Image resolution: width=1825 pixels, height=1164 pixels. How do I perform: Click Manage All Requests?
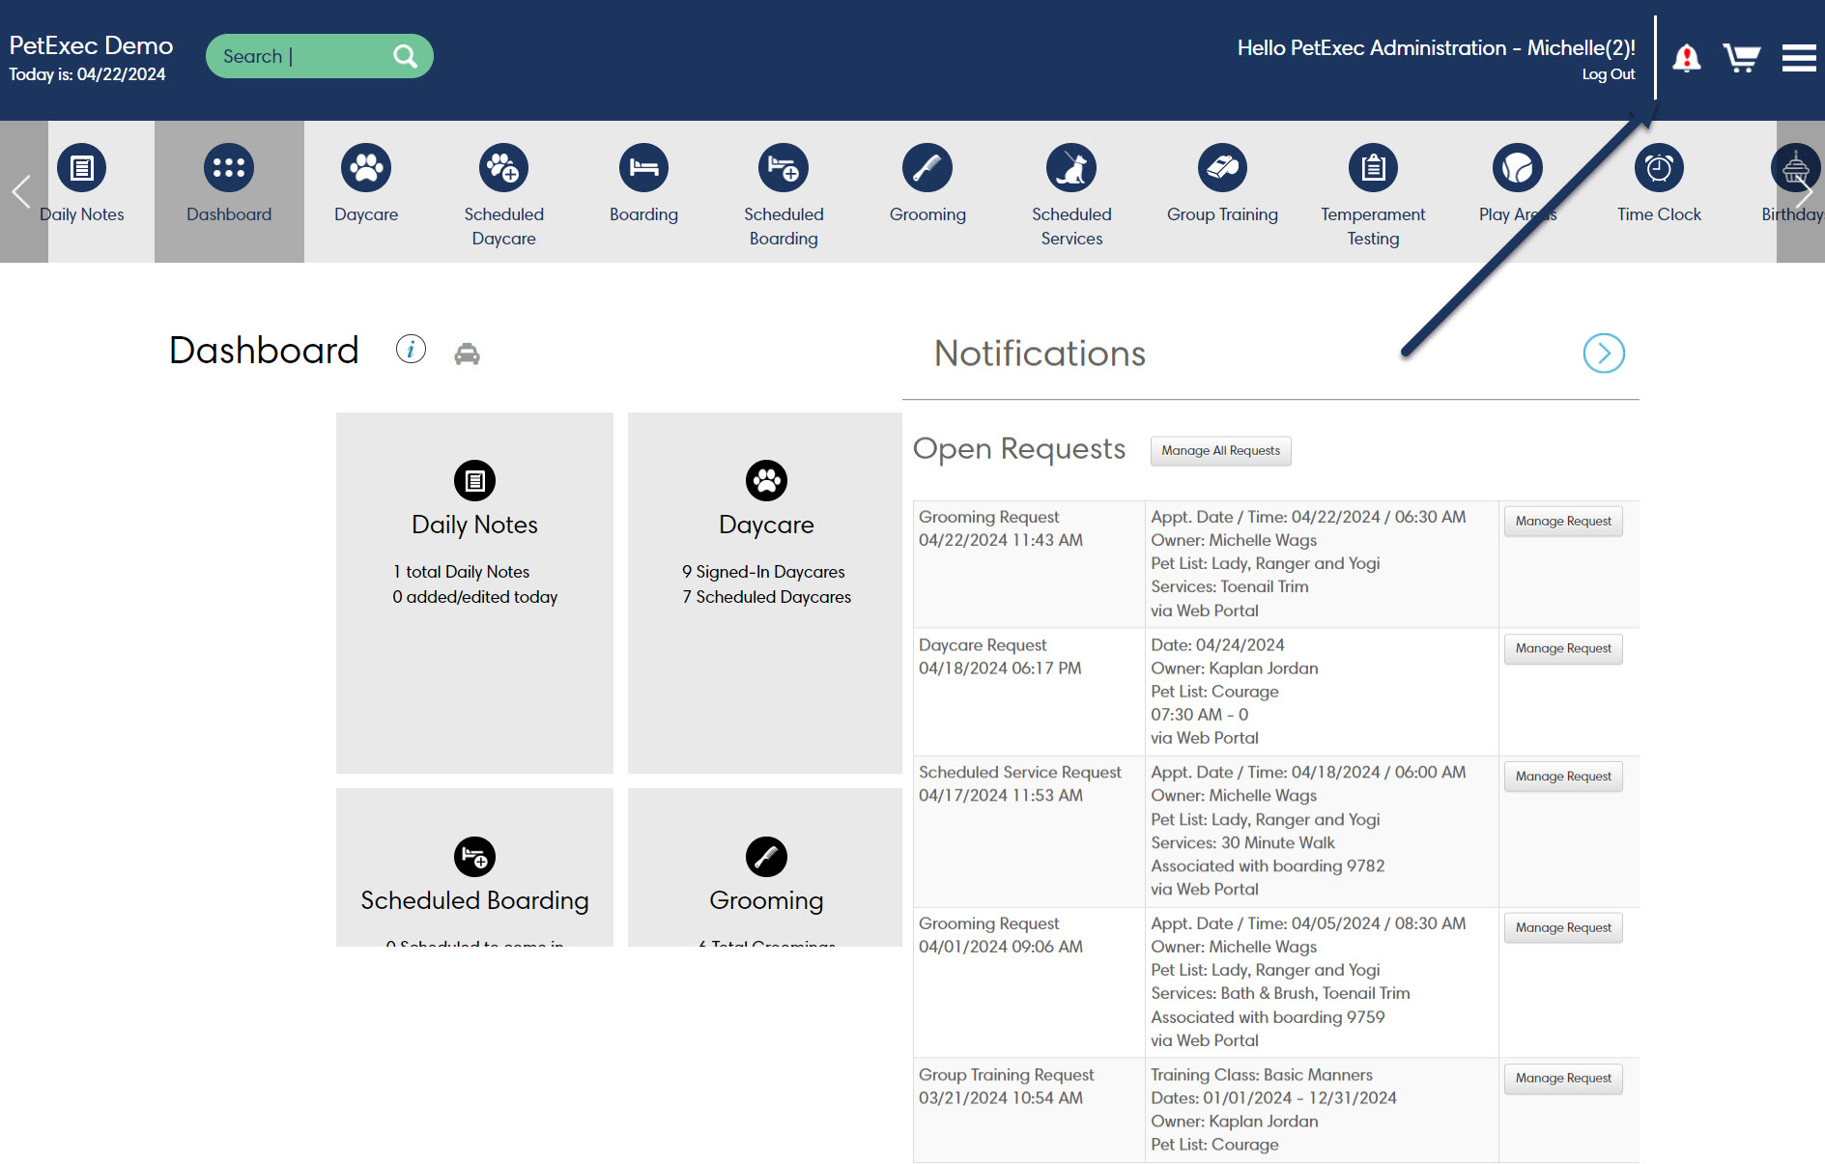[x=1220, y=450]
